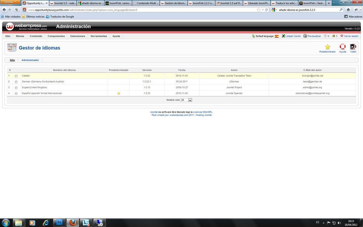The width and height of the screenshot is (363, 227).
Task: Click the Firefox Home button
Action: tap(348, 10)
